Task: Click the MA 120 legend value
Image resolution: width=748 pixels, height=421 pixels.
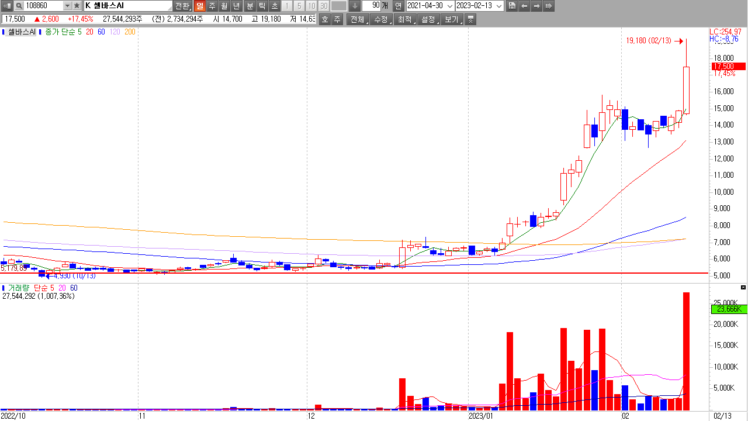Action: coord(115,32)
